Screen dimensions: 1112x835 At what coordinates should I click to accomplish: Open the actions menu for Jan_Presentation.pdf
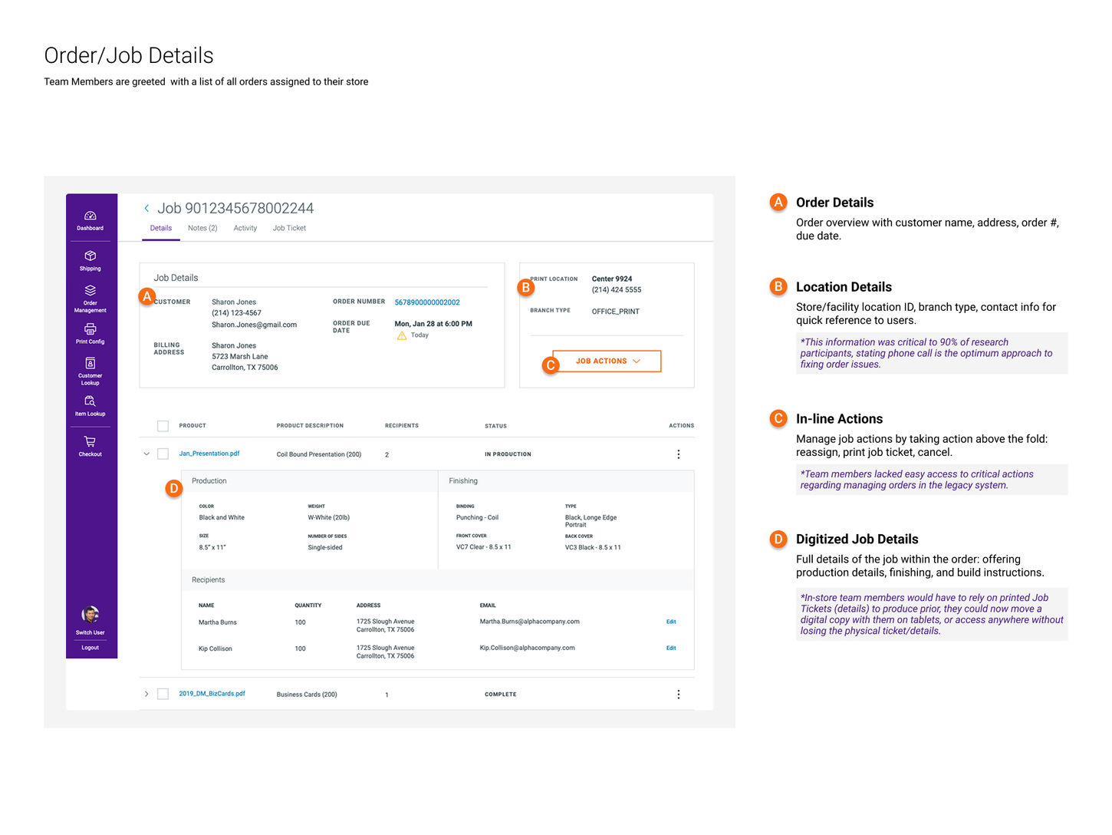point(679,454)
